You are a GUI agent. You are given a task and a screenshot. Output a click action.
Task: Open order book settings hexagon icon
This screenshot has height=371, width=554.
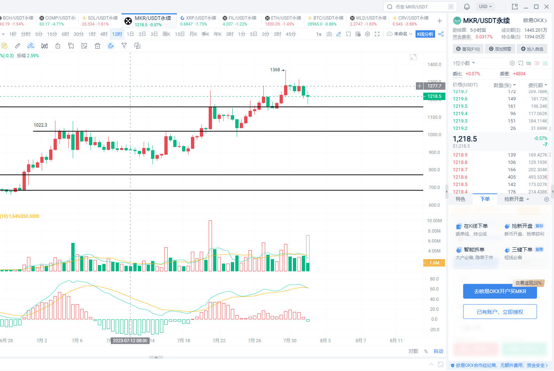[512, 63]
